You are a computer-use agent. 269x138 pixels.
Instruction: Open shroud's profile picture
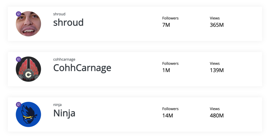[x=29, y=24]
